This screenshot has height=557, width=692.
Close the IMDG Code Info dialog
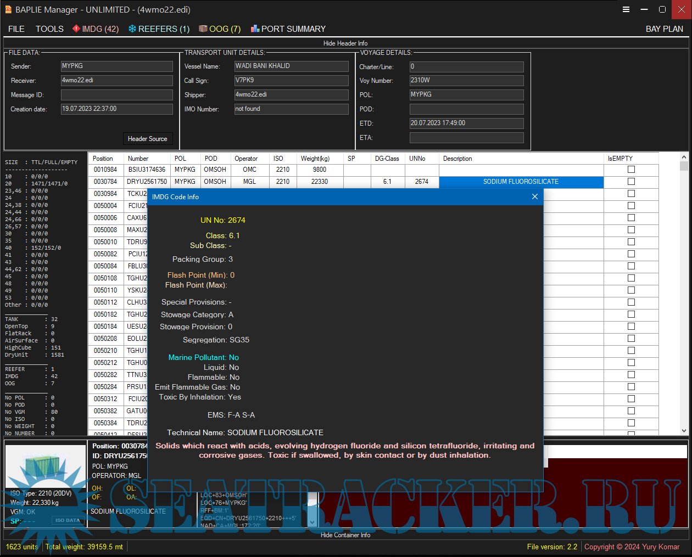click(x=534, y=196)
